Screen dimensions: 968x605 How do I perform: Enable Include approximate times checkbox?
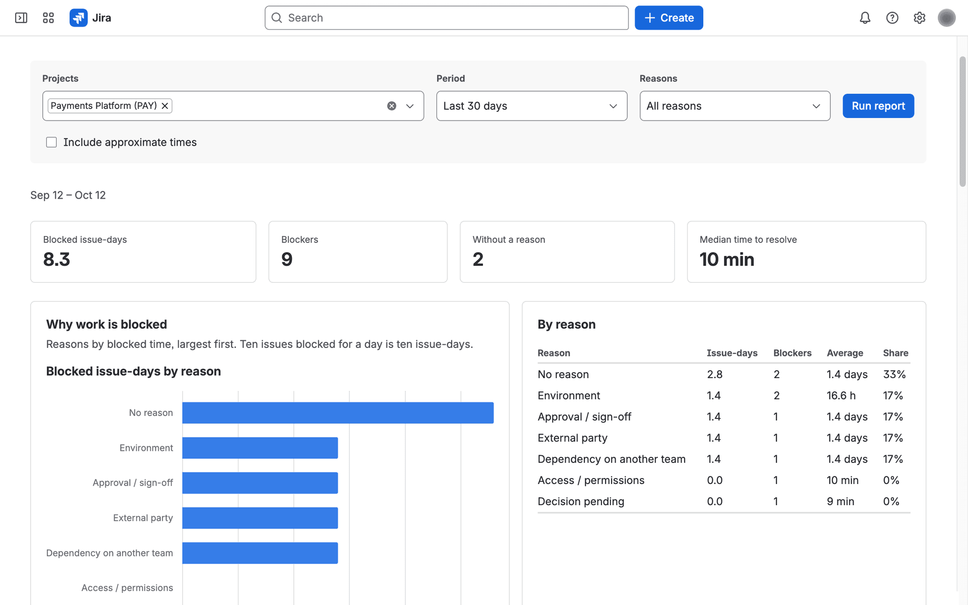(51, 142)
